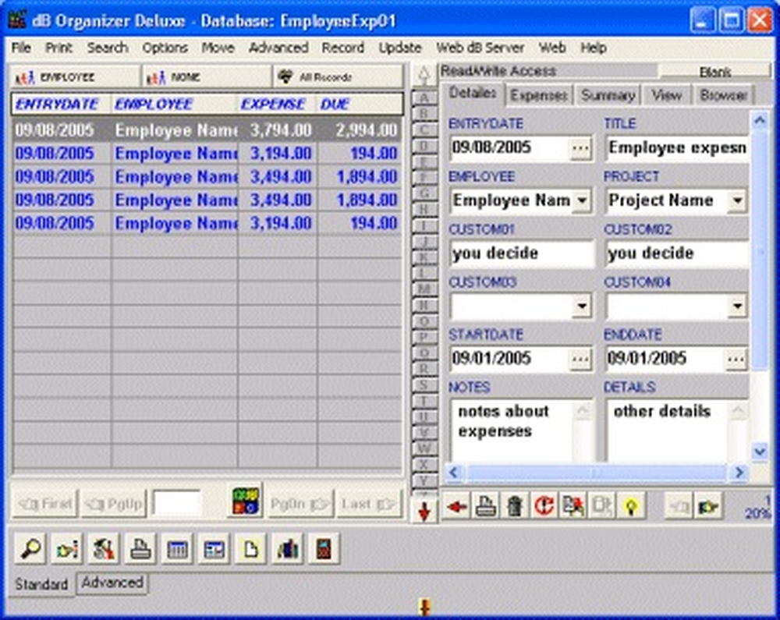Open STARTDATE date picker ellipsis button

(x=580, y=359)
